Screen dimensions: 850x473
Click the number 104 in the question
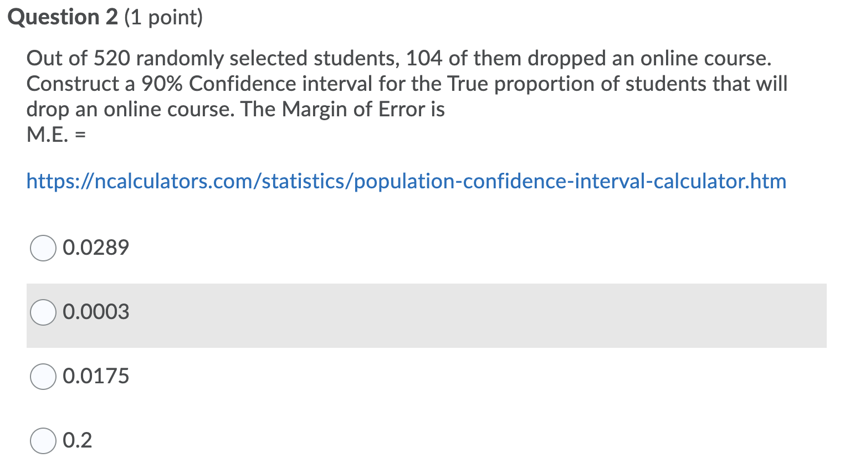click(x=424, y=58)
